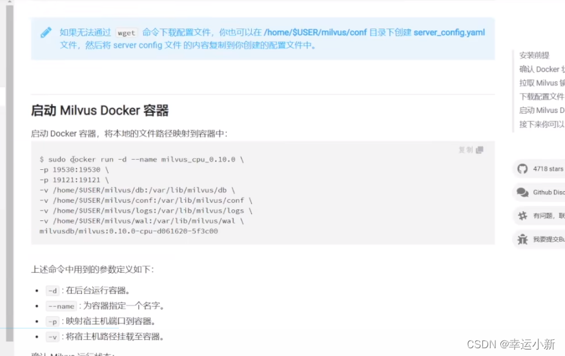
Task: Click the 有问题 contact icon
Action: [522, 216]
